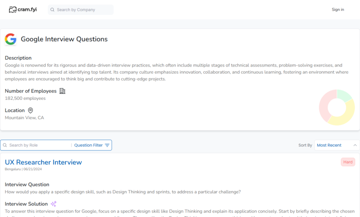Click the yellow segment of donut chart
The width and height of the screenshot is (360, 217).
point(345,115)
